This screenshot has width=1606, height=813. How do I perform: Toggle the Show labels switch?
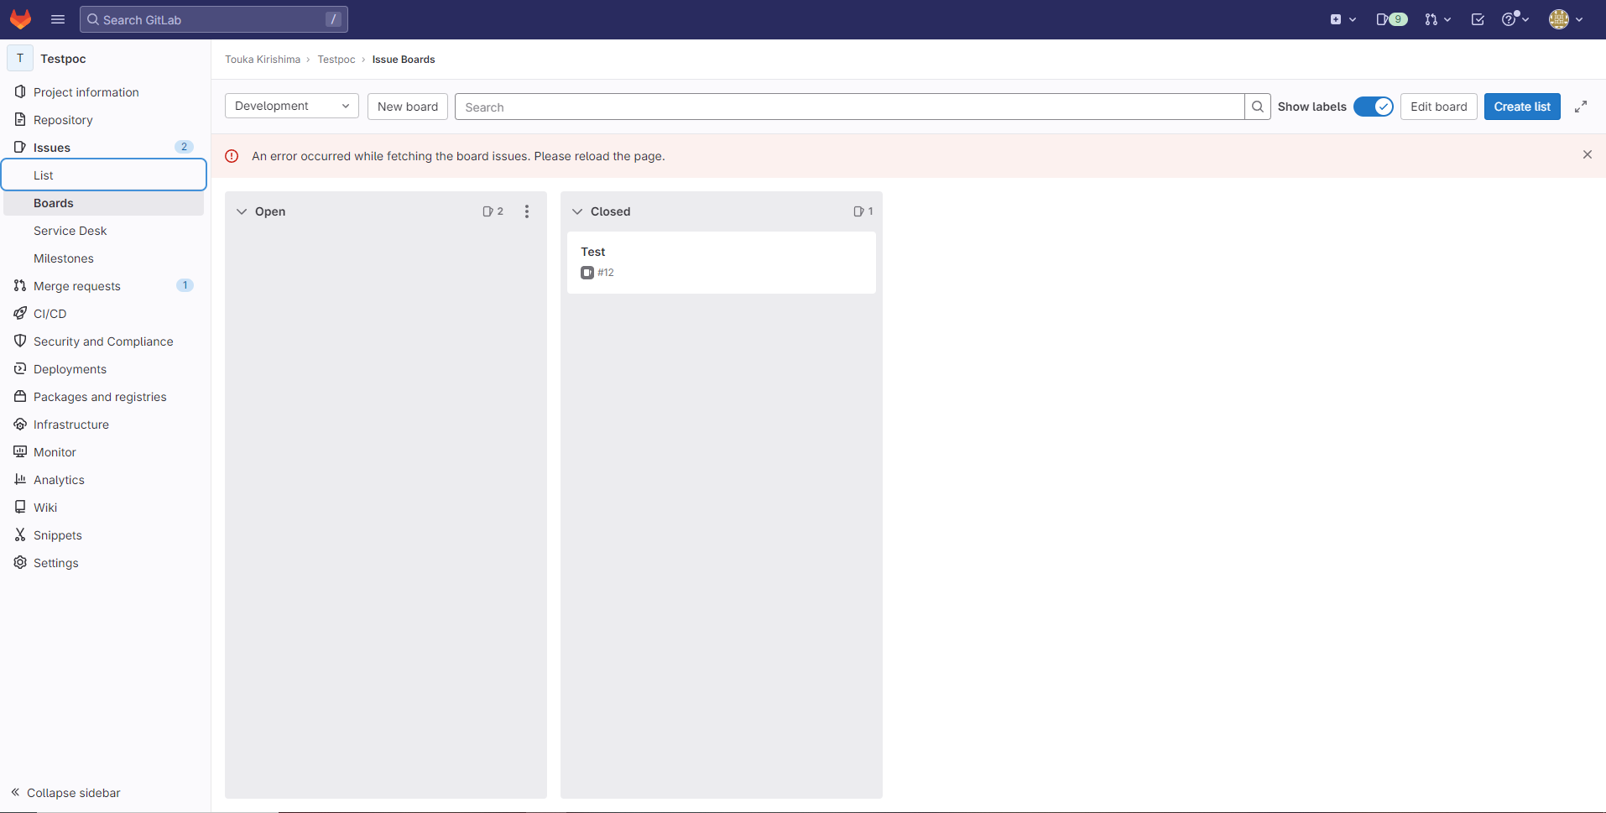pyautogui.click(x=1373, y=107)
